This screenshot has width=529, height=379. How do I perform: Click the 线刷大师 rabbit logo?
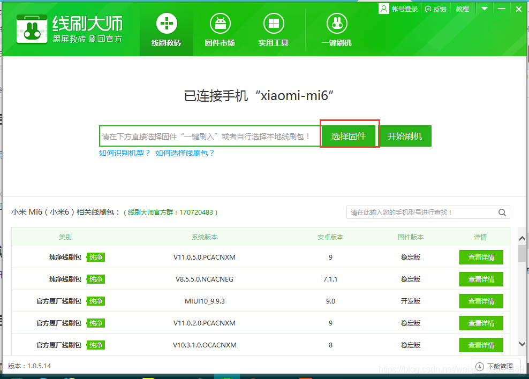point(32,29)
